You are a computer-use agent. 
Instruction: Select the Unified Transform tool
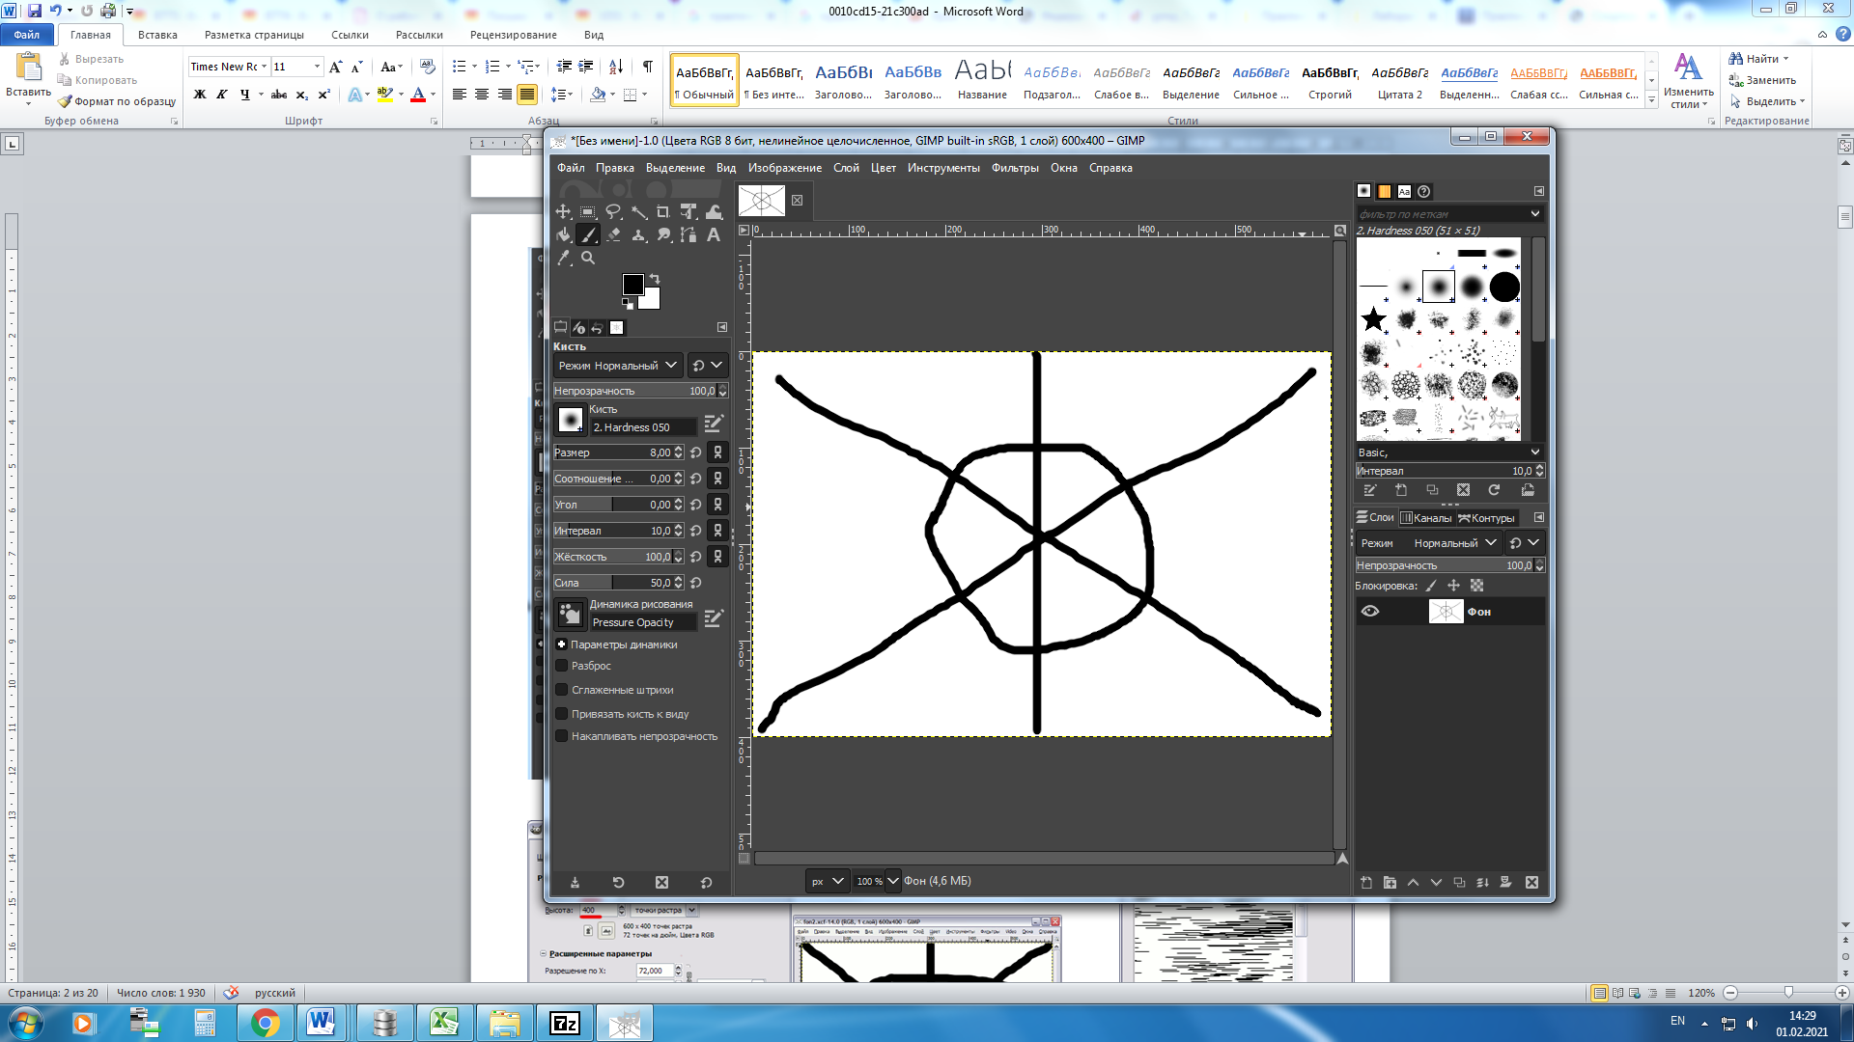pos(688,211)
